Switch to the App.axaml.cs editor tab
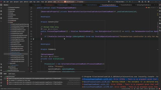 pos(37,5)
